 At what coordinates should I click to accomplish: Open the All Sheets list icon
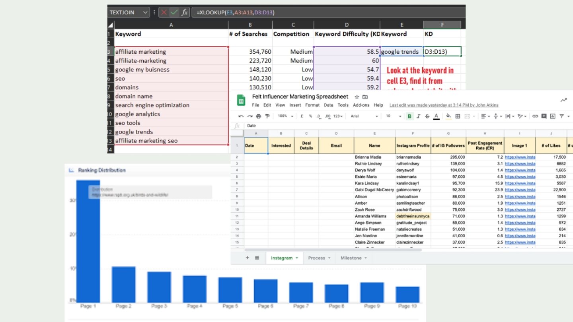[257, 258]
